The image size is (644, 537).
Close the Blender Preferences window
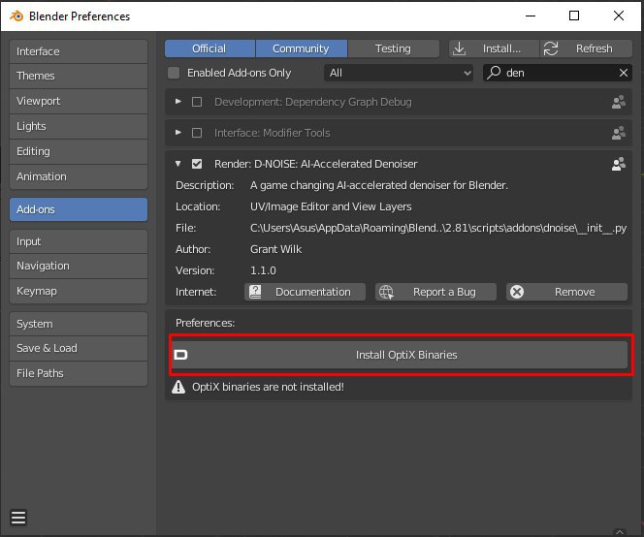(619, 16)
